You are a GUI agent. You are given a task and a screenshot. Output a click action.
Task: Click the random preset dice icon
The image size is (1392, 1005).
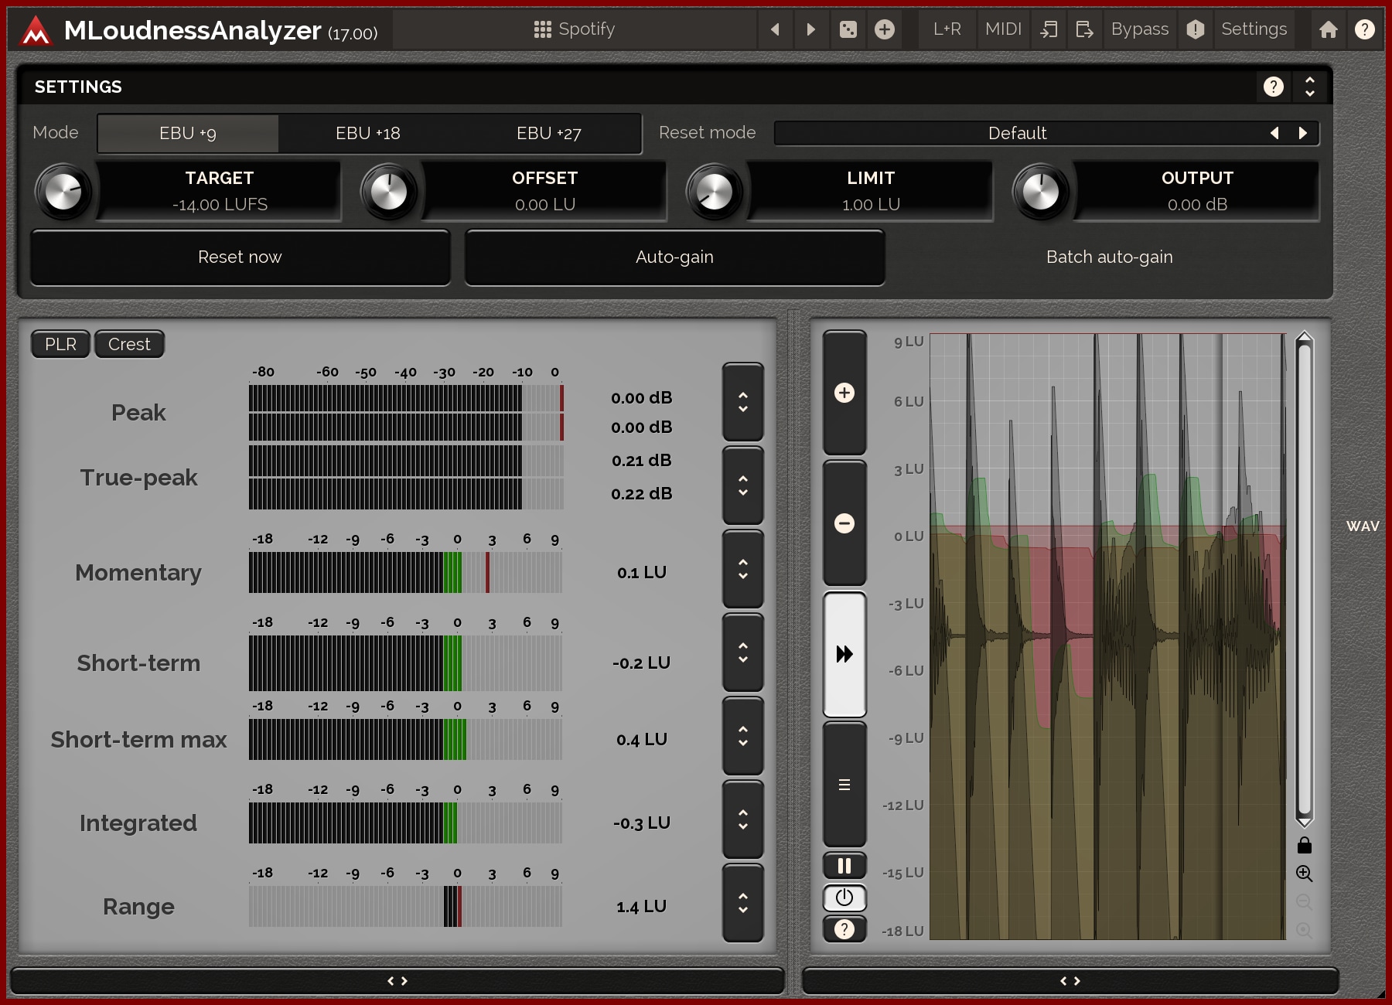848,29
